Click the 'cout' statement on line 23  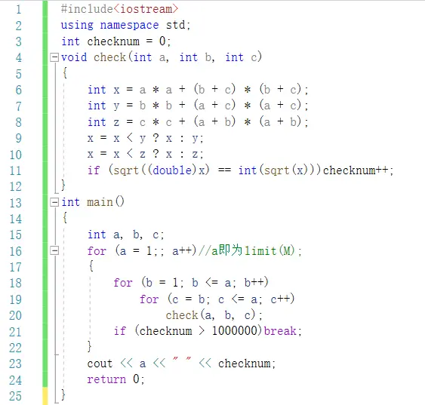[181, 364]
